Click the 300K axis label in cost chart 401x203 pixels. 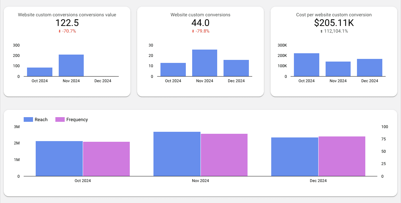(x=282, y=45)
